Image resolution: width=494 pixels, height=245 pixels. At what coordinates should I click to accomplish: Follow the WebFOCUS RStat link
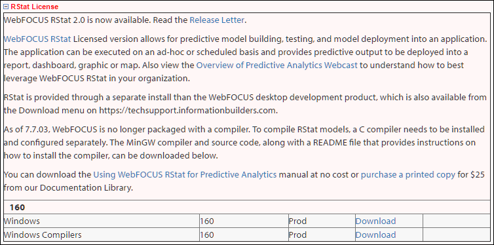37,39
